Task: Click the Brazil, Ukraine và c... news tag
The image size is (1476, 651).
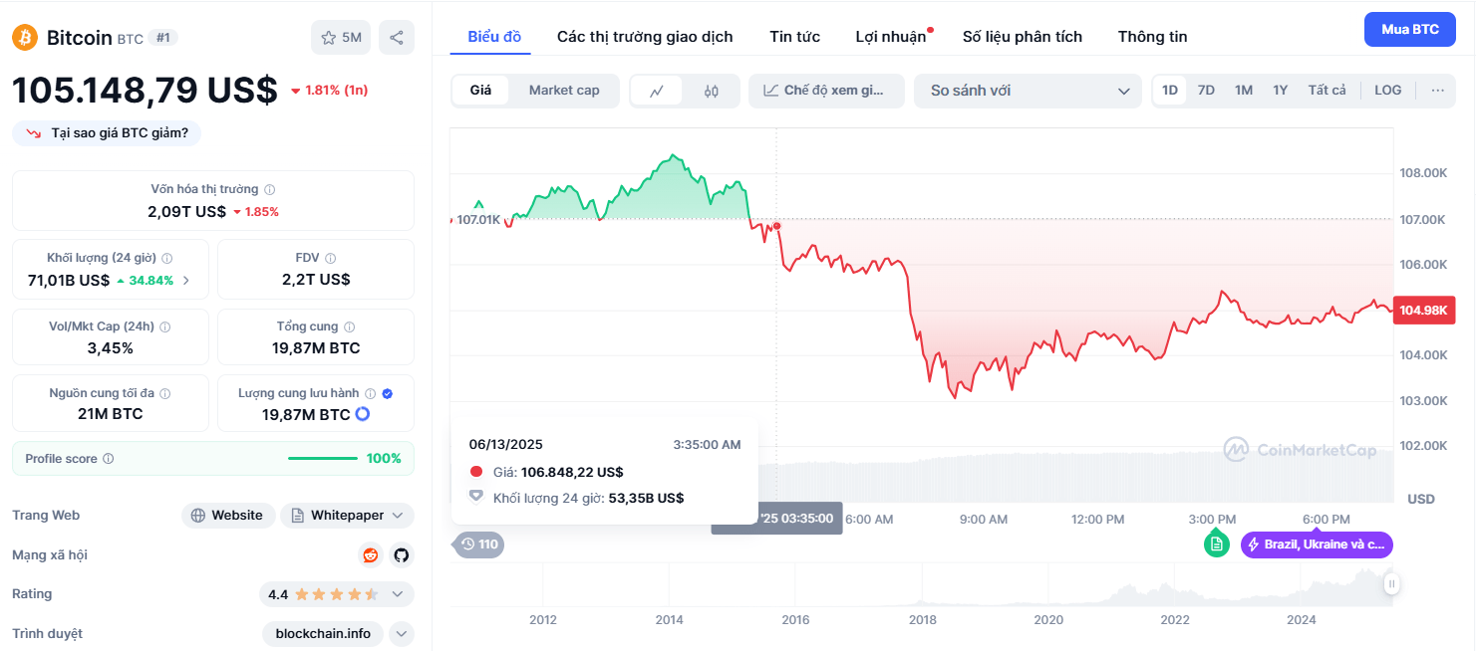Action: 1317,544
